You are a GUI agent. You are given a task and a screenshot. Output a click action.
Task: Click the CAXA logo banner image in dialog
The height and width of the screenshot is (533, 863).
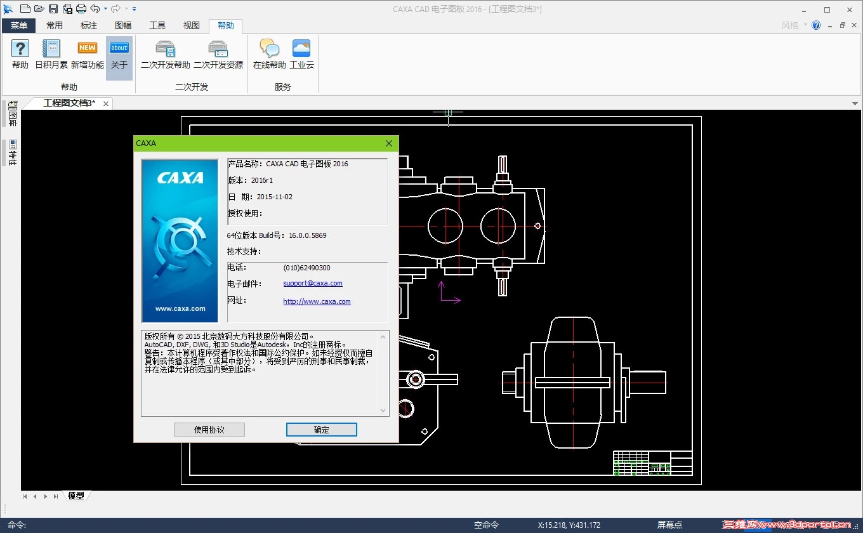180,240
